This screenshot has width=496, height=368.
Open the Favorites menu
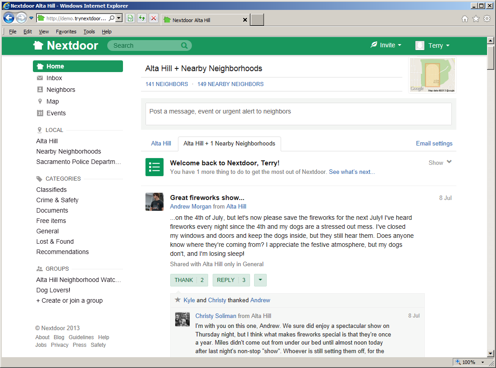click(66, 32)
